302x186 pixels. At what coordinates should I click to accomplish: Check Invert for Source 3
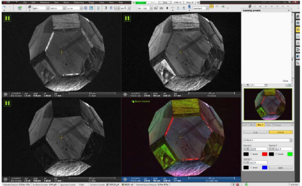(251, 168)
